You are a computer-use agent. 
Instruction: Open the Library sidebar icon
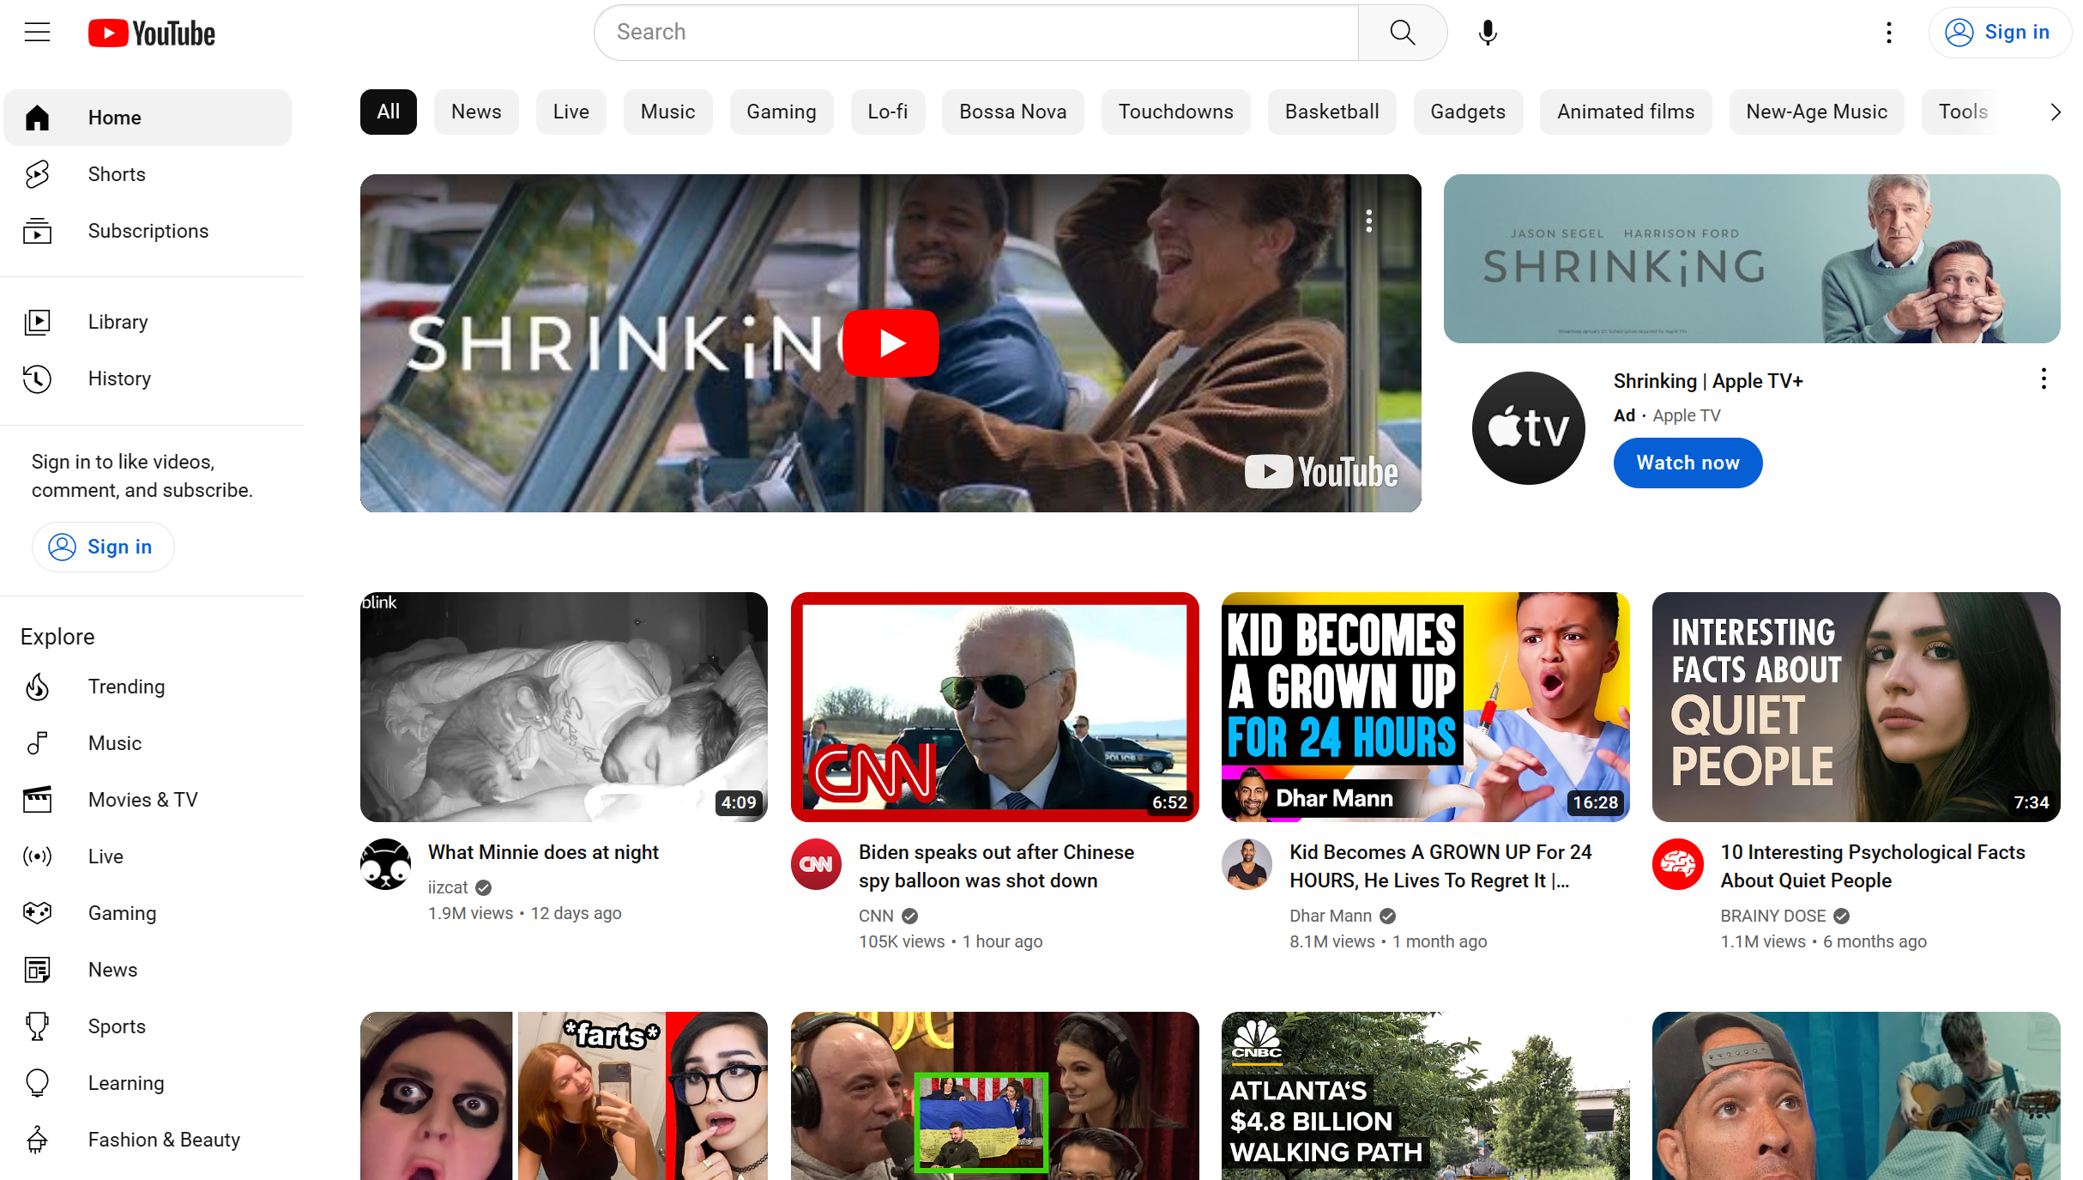(x=37, y=322)
